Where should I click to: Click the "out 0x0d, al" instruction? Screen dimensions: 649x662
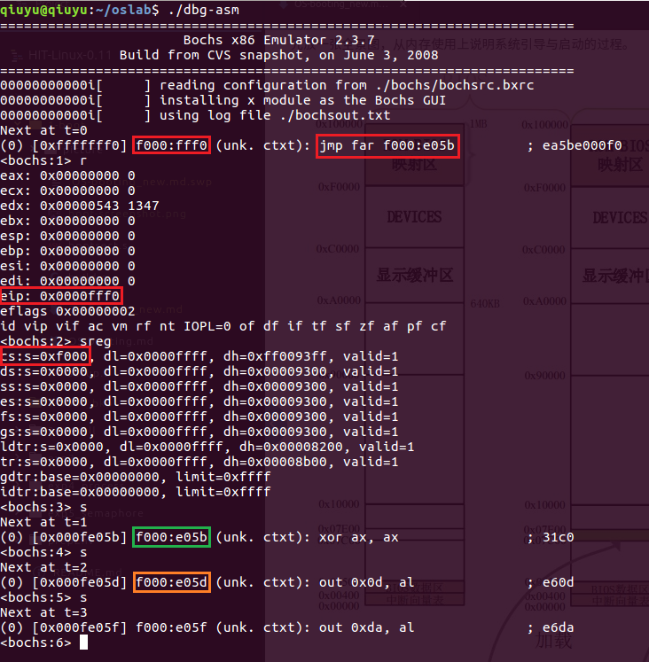pyautogui.click(x=366, y=582)
